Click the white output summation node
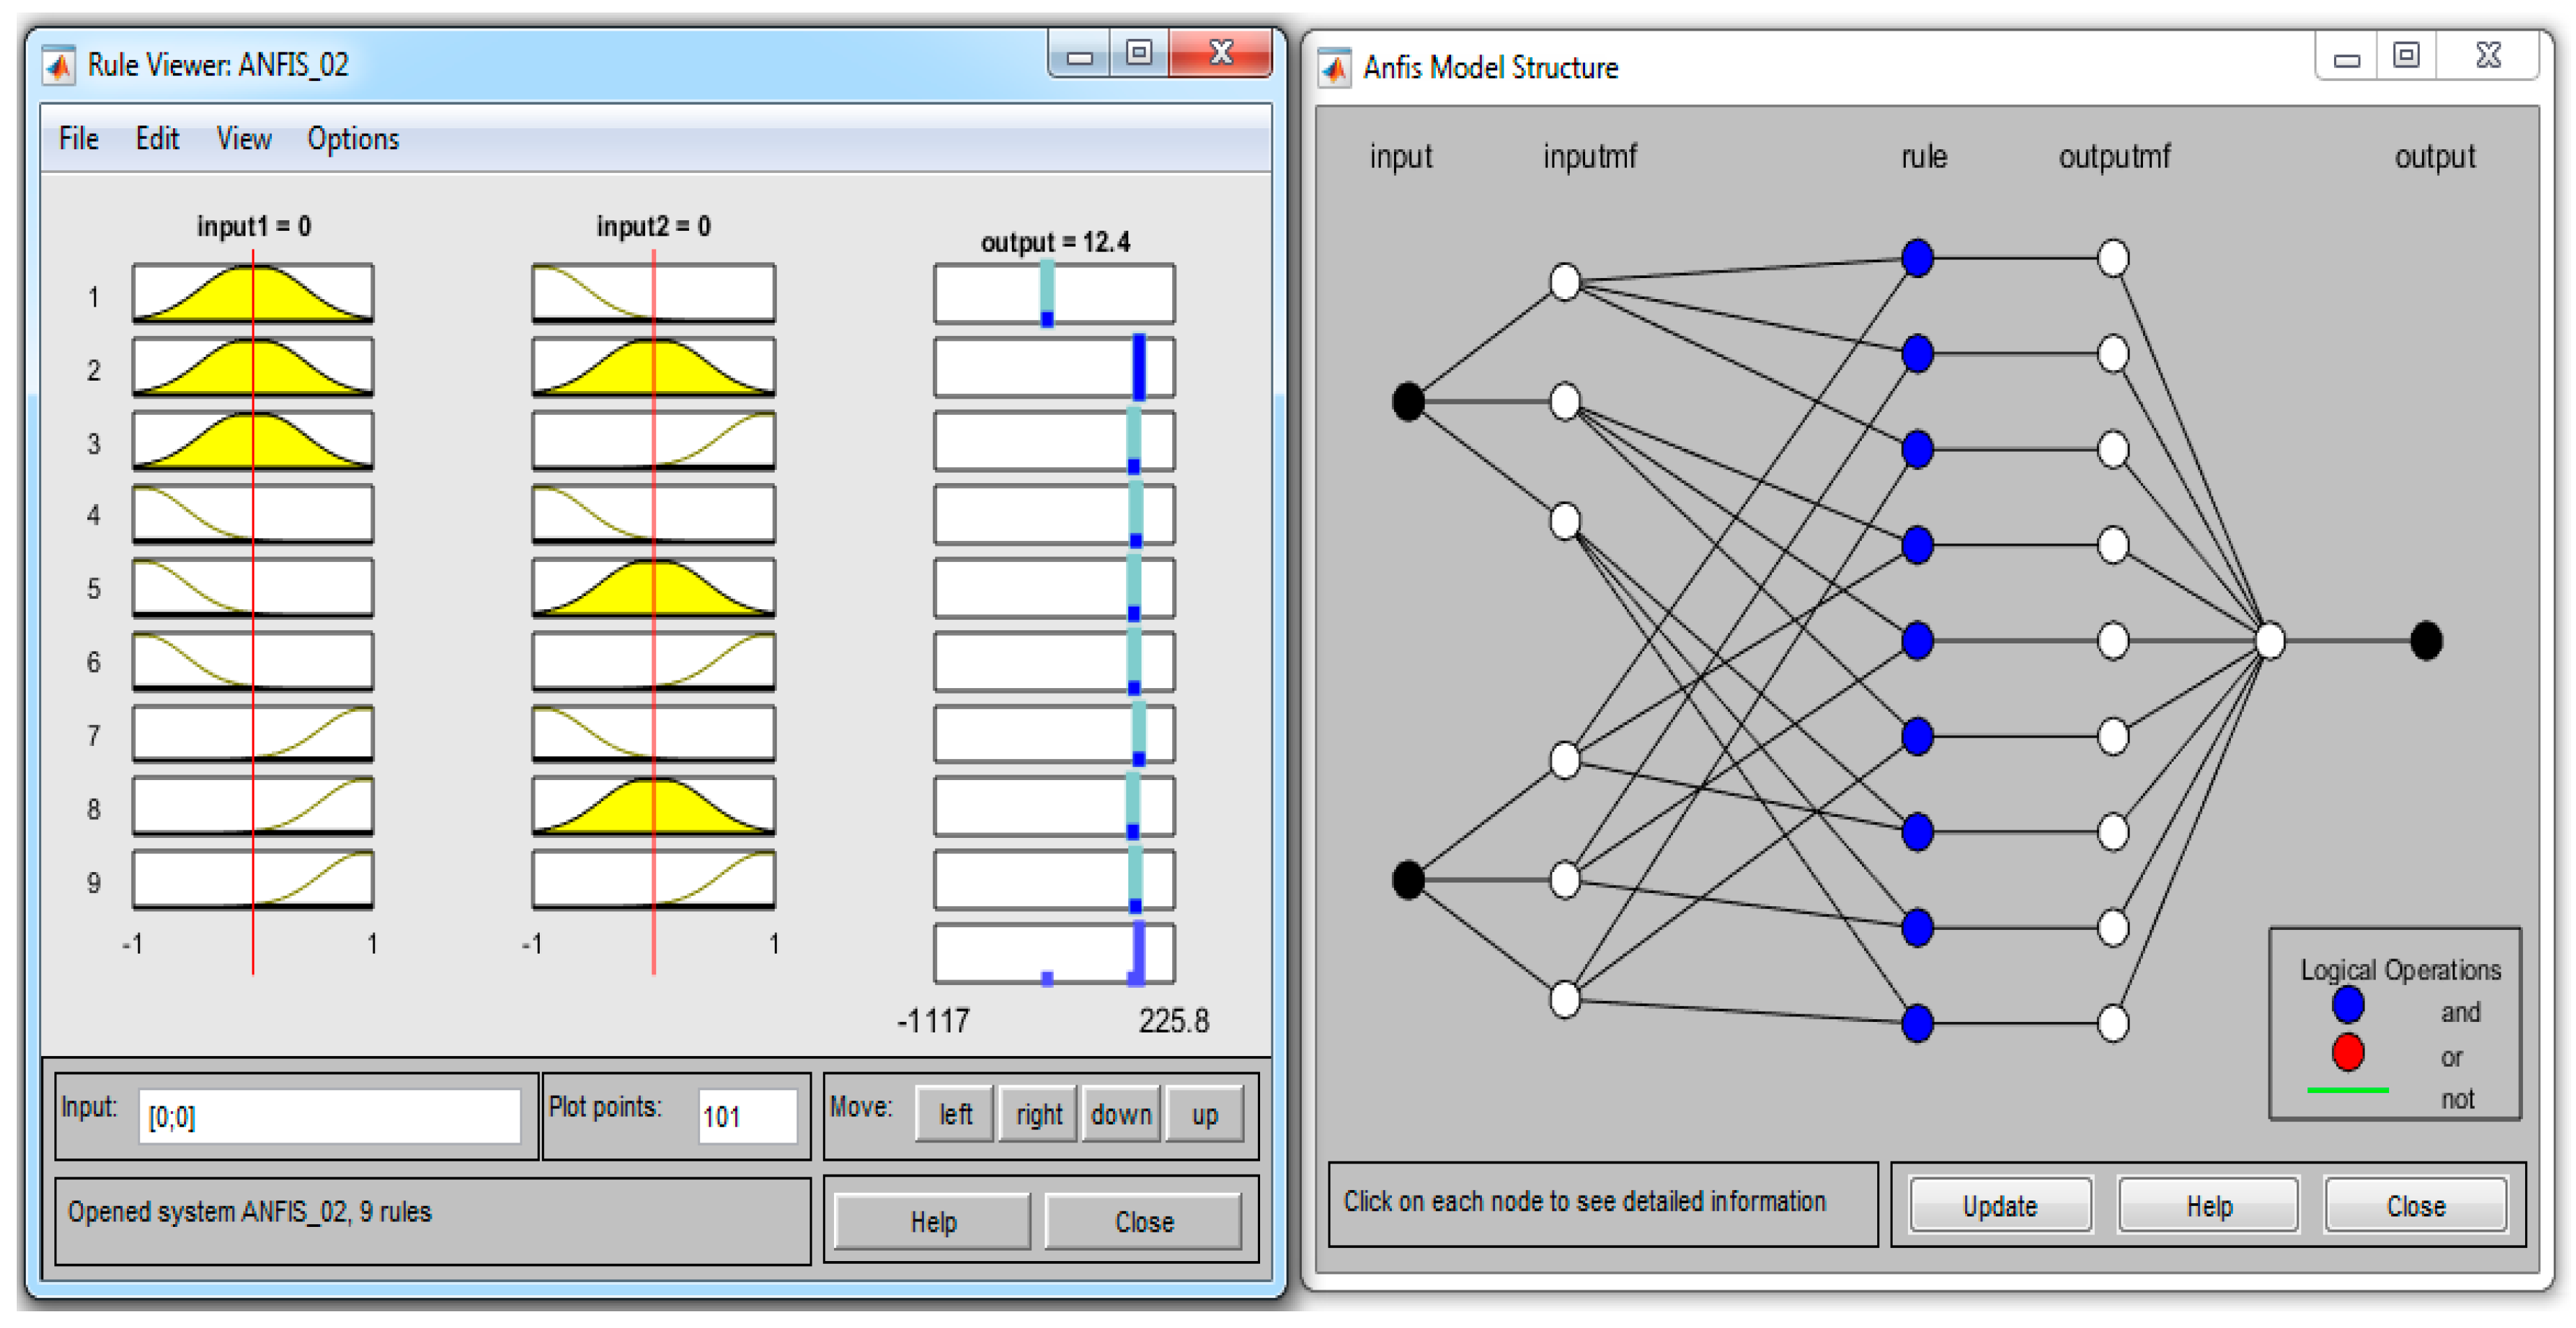Screen dimensions: 2576x1328 pos(2270,640)
